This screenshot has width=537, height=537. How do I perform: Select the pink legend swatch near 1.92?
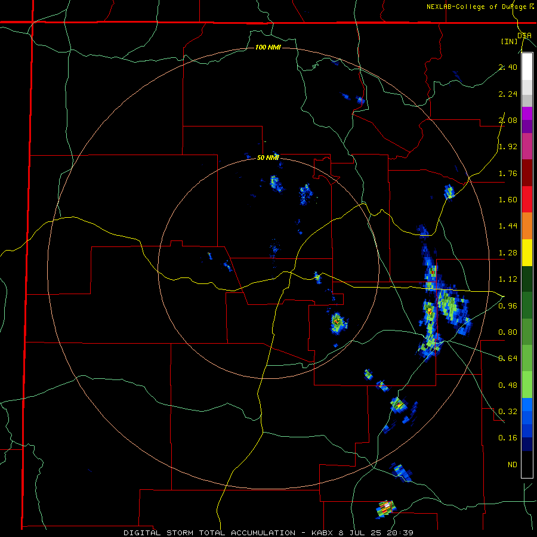(x=527, y=146)
